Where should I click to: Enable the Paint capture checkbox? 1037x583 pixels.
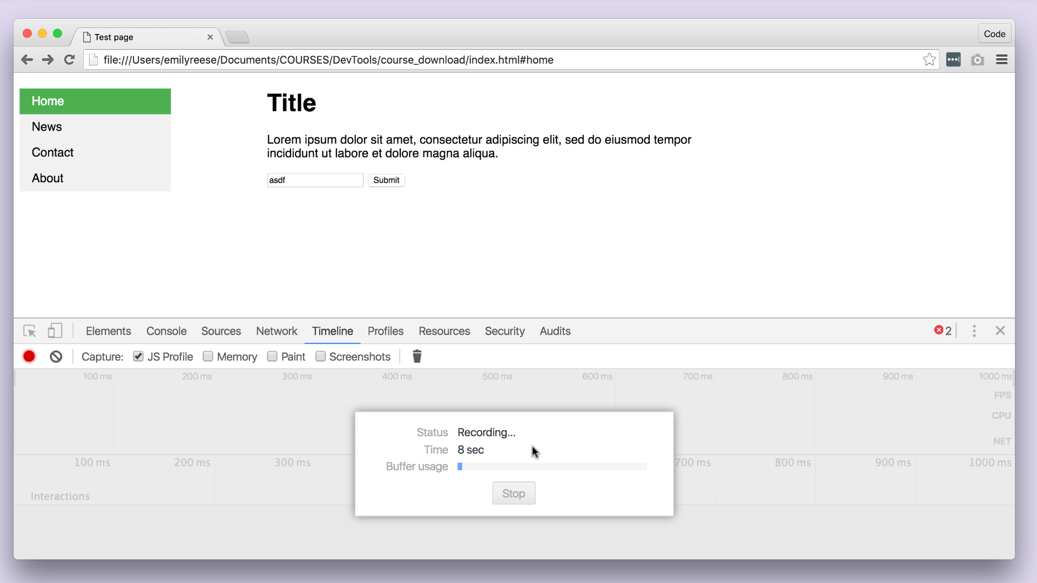tap(273, 357)
